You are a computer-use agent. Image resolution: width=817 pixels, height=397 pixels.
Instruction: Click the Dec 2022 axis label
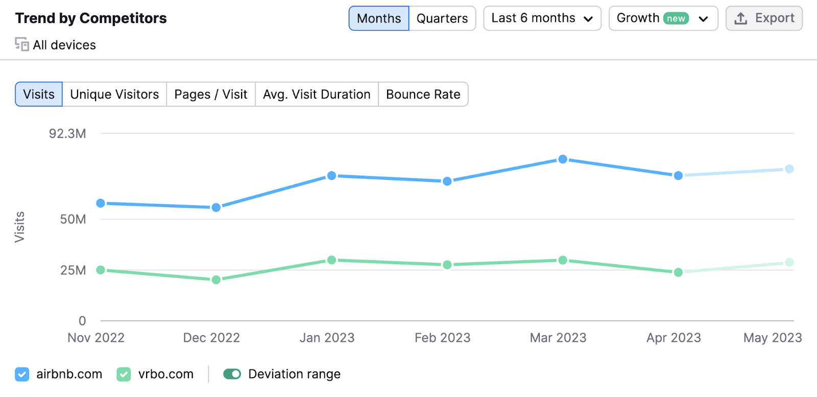point(211,338)
